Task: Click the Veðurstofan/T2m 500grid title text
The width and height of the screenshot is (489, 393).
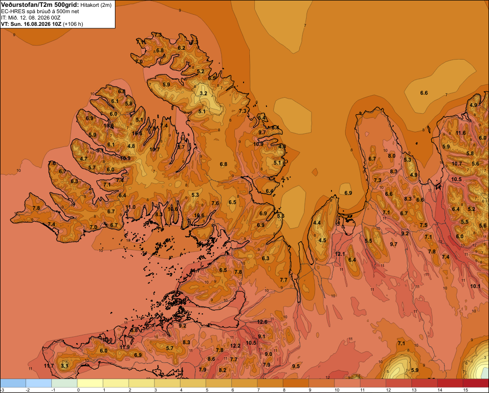Action: 40,4
